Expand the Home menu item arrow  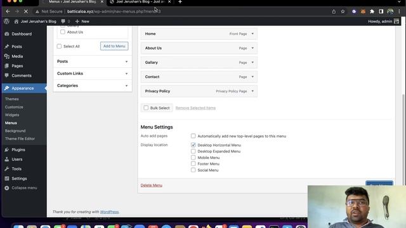point(252,34)
